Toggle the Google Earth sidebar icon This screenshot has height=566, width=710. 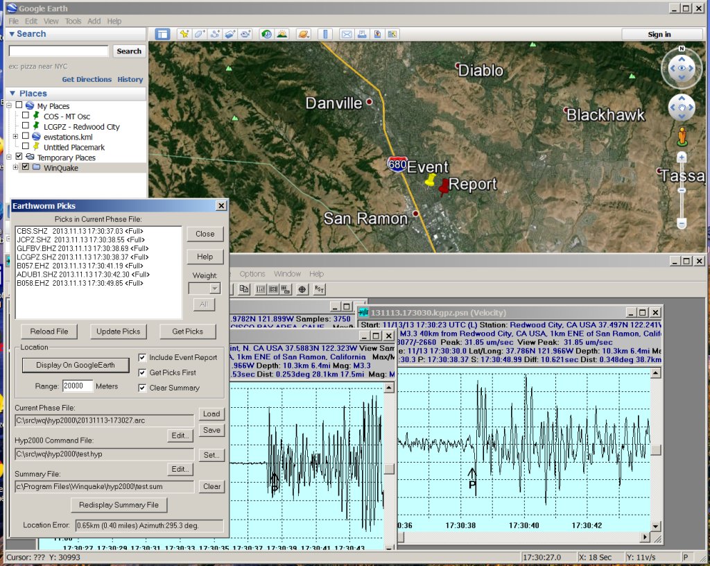pyautogui.click(x=162, y=35)
